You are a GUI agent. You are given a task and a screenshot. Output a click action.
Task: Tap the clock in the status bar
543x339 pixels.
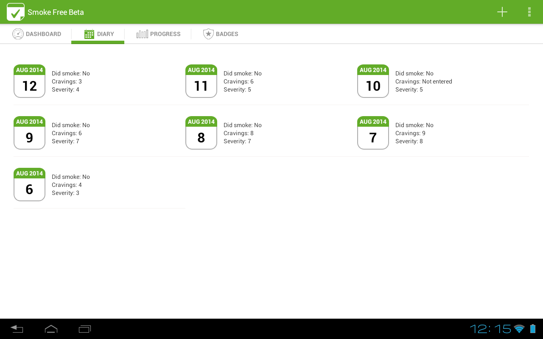[x=490, y=329]
